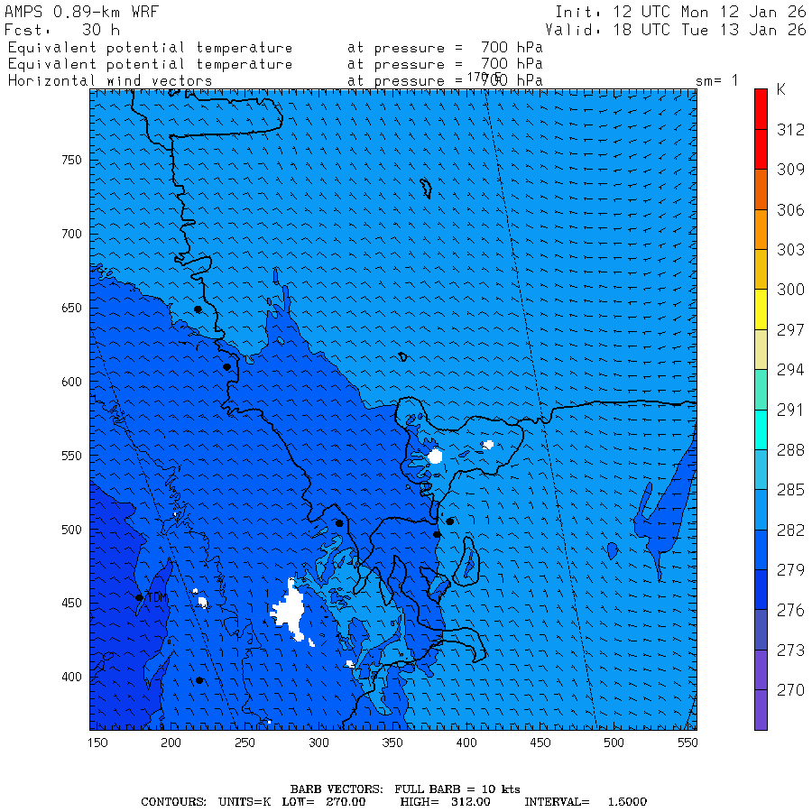812x812 pixels.
Task: Click the 250 label on the horizontal axis
Action: pyautogui.click(x=245, y=743)
